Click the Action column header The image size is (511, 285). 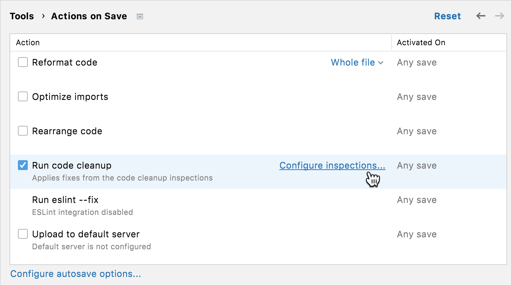tap(28, 43)
